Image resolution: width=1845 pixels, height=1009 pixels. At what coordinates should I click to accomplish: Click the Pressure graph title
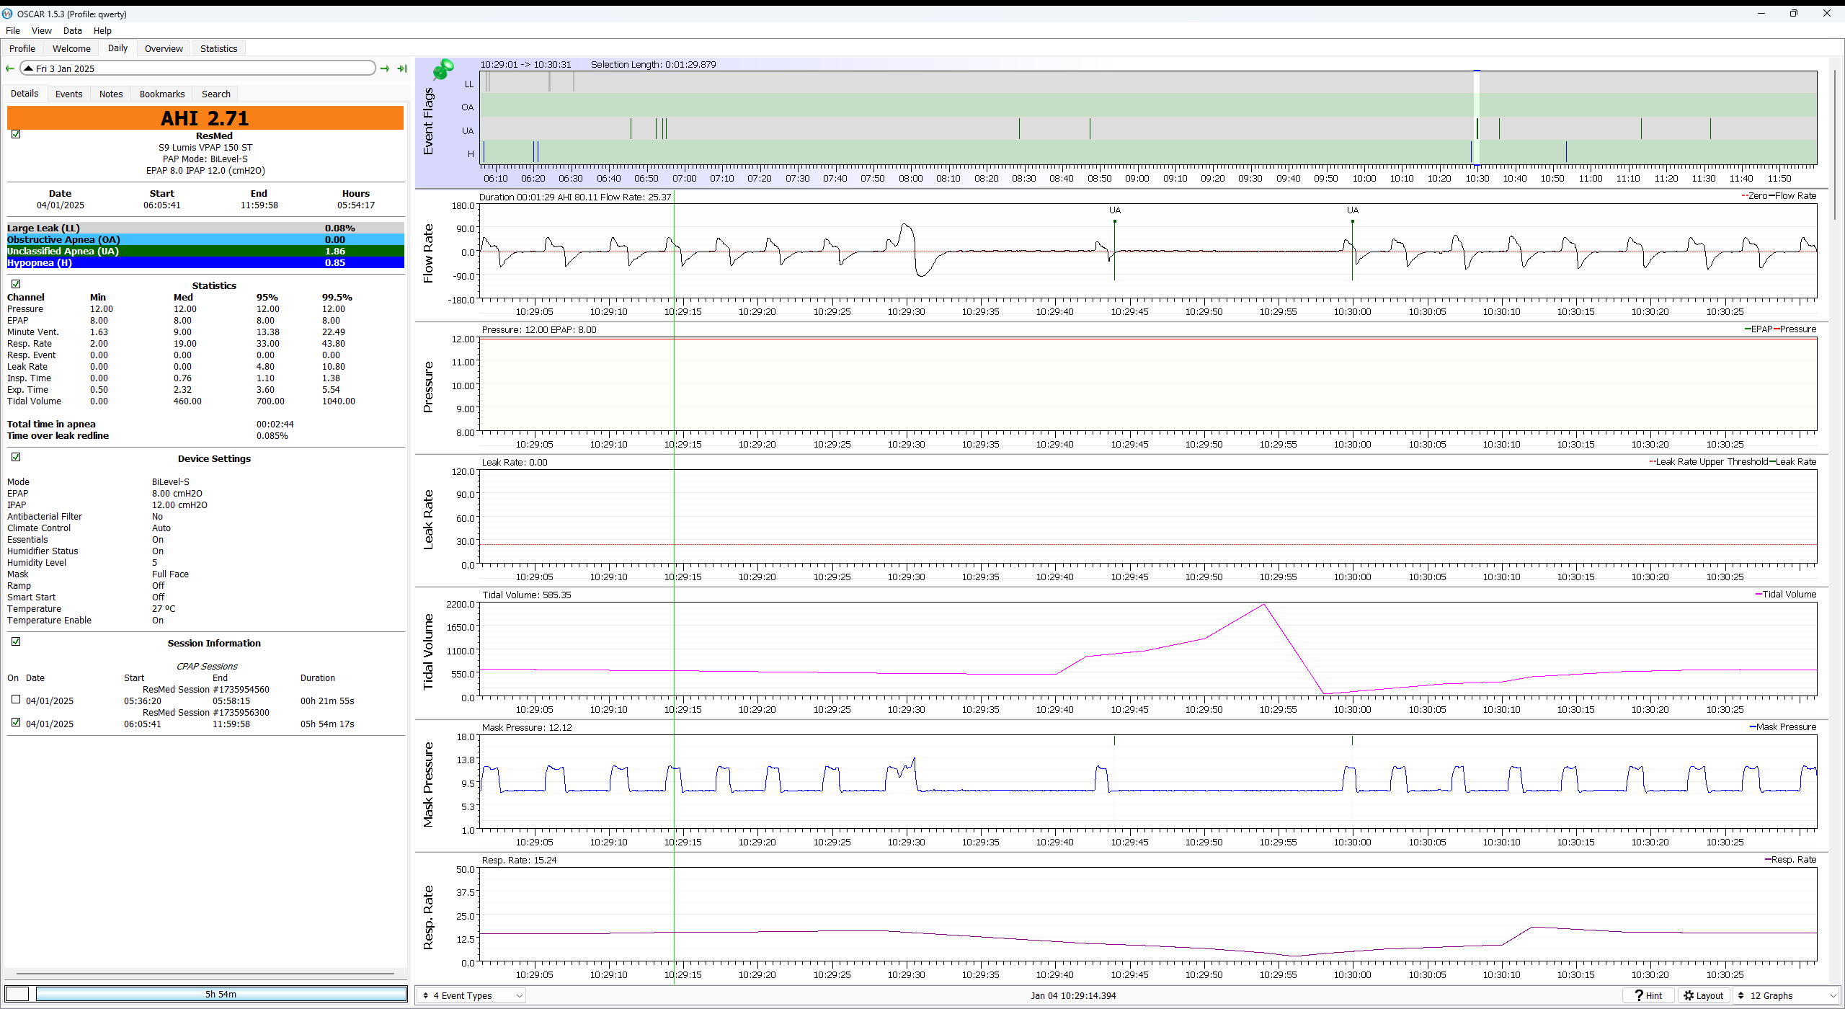[x=428, y=387]
